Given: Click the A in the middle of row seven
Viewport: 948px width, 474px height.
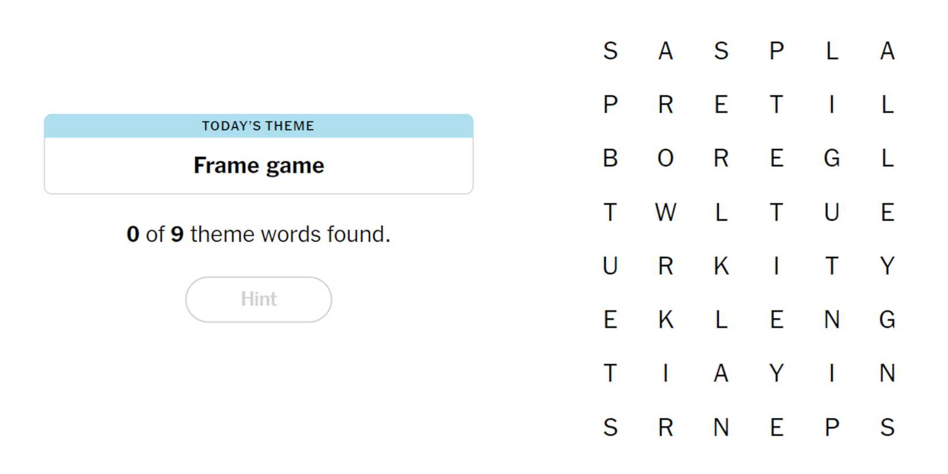Looking at the screenshot, I should 720,373.
